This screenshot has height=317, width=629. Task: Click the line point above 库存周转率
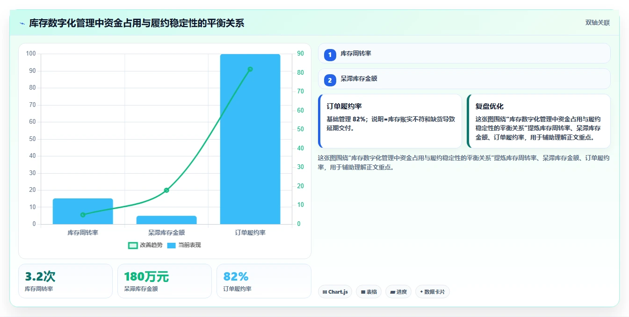(83, 215)
